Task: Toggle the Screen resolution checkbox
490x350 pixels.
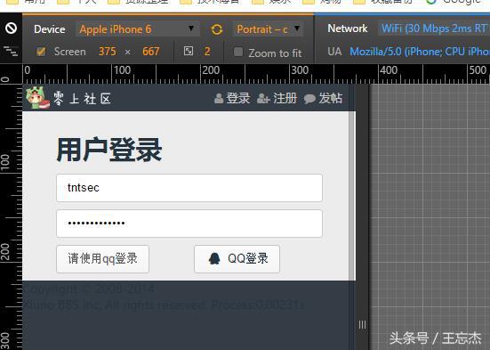Action: pyautogui.click(x=41, y=52)
